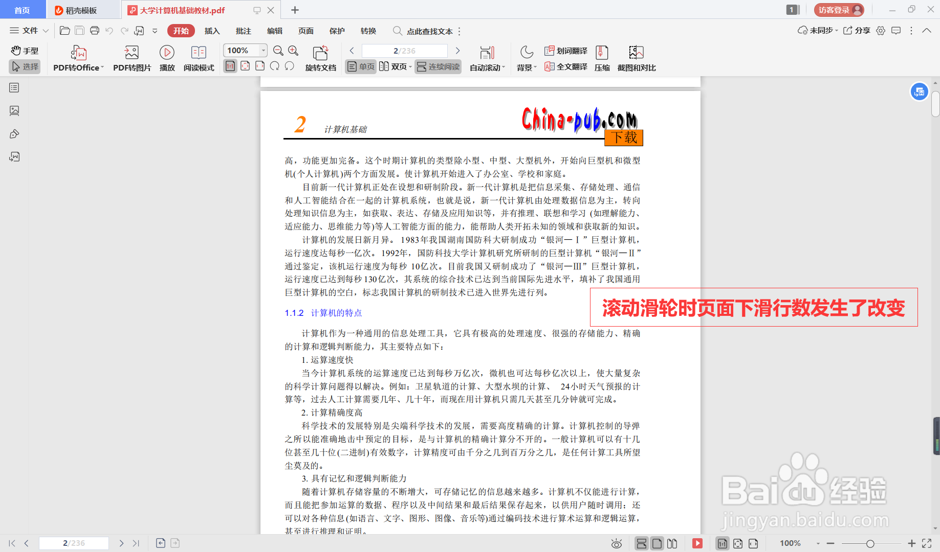Open the 插入 ribbon tab
Viewport: 940px width, 552px height.
[212, 31]
